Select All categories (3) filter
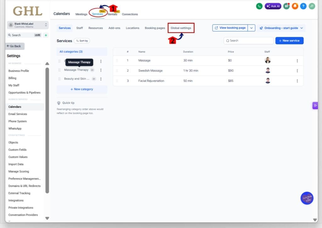The image size is (322, 228). tap(82, 52)
